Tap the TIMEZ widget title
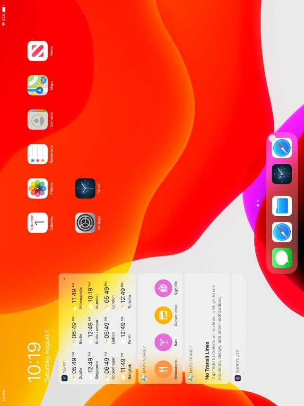 64,367
